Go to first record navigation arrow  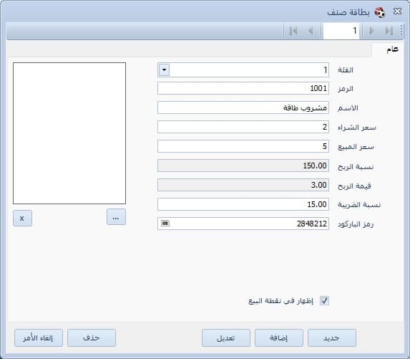(293, 31)
